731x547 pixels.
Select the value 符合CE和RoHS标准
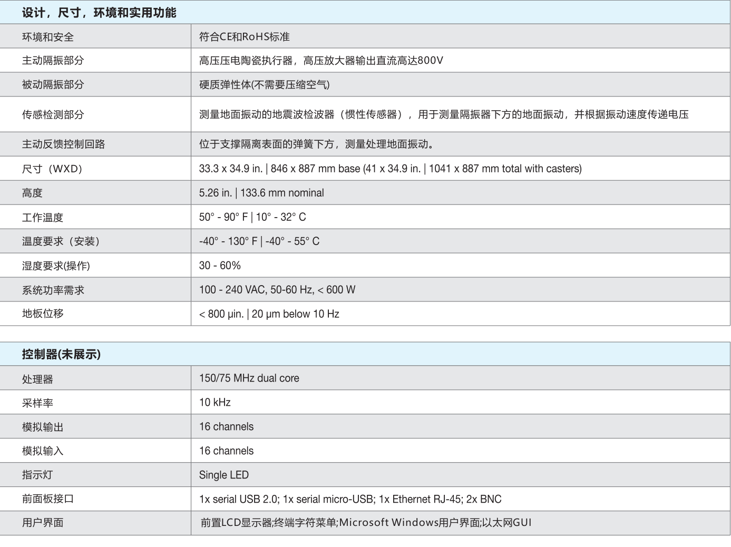click(245, 37)
